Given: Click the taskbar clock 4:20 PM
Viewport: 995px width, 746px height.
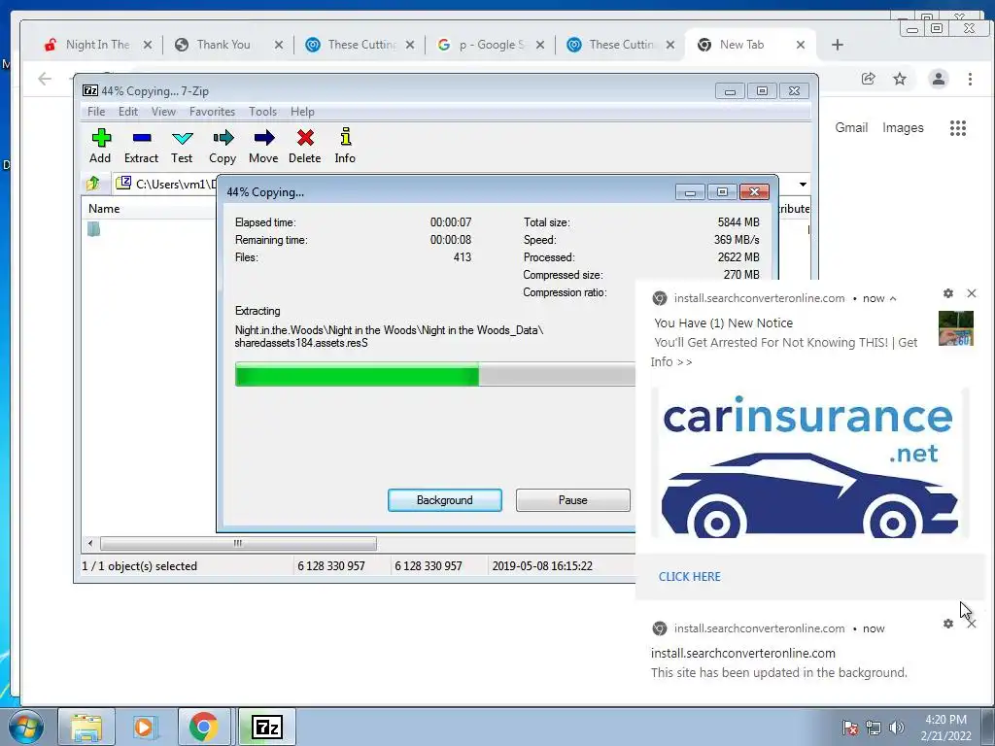Looking at the screenshot, I should 945,720.
